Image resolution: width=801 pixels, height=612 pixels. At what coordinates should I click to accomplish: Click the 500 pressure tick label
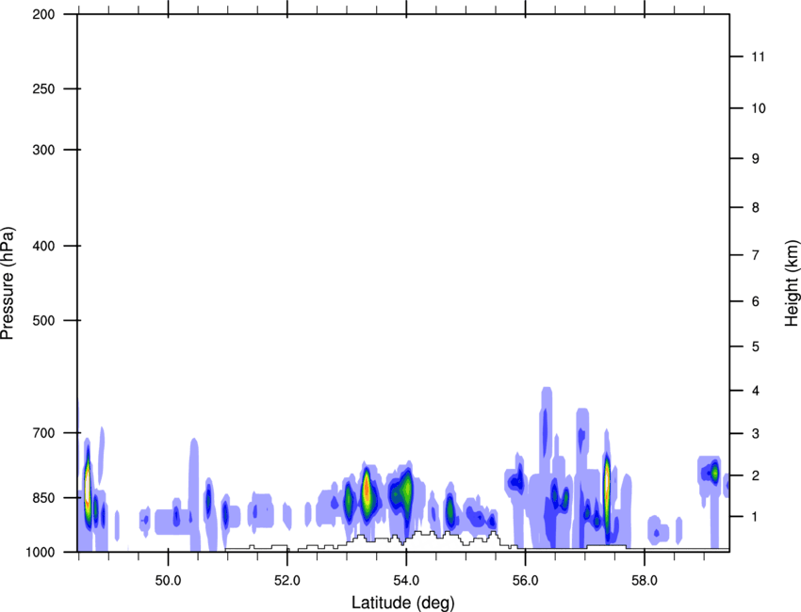tap(43, 320)
